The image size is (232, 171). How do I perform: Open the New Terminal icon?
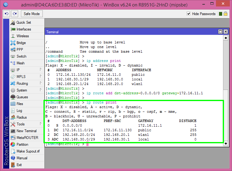[13, 131]
